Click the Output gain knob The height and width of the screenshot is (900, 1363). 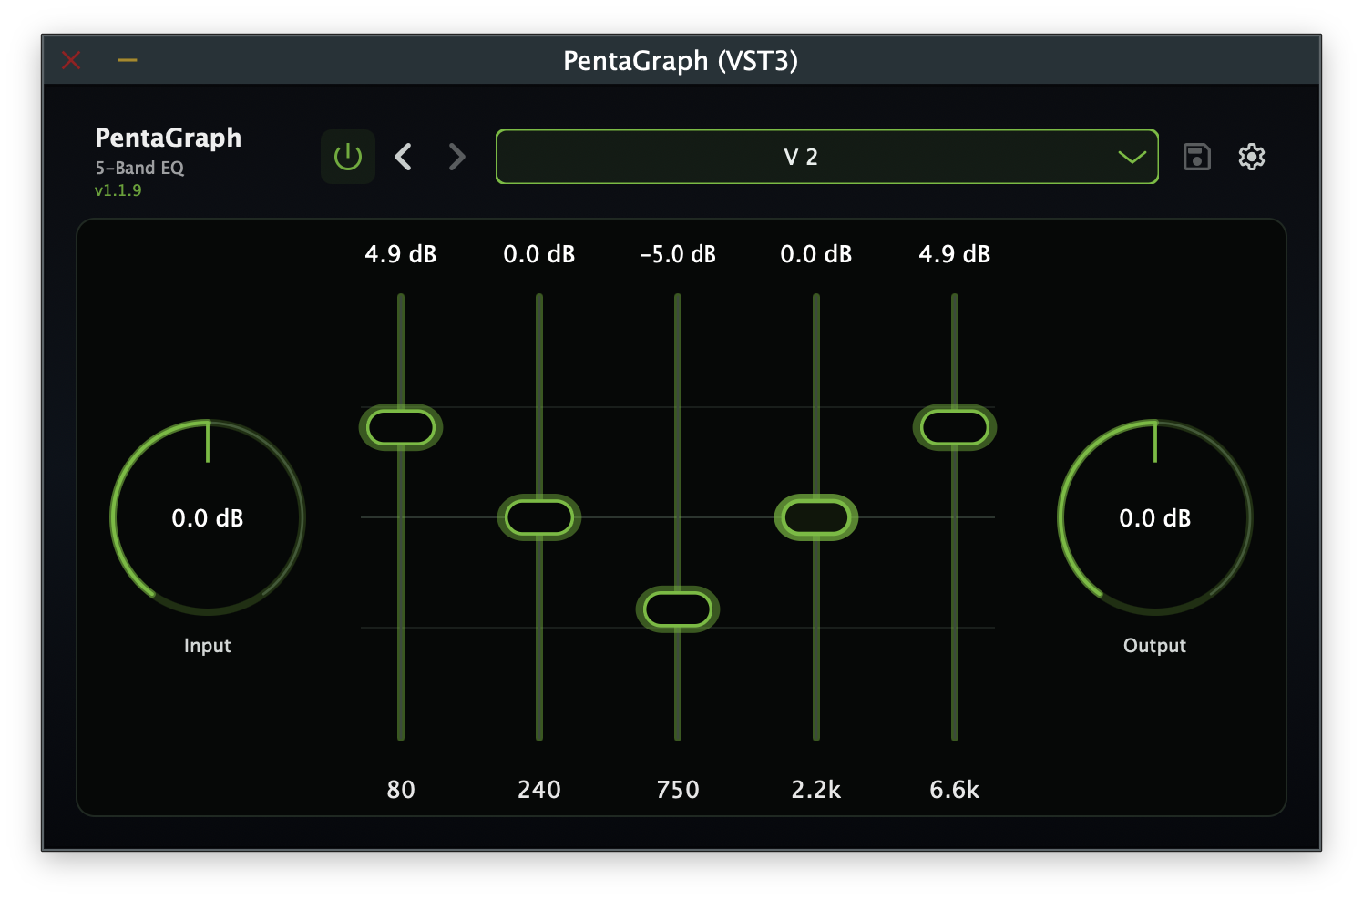click(1154, 517)
